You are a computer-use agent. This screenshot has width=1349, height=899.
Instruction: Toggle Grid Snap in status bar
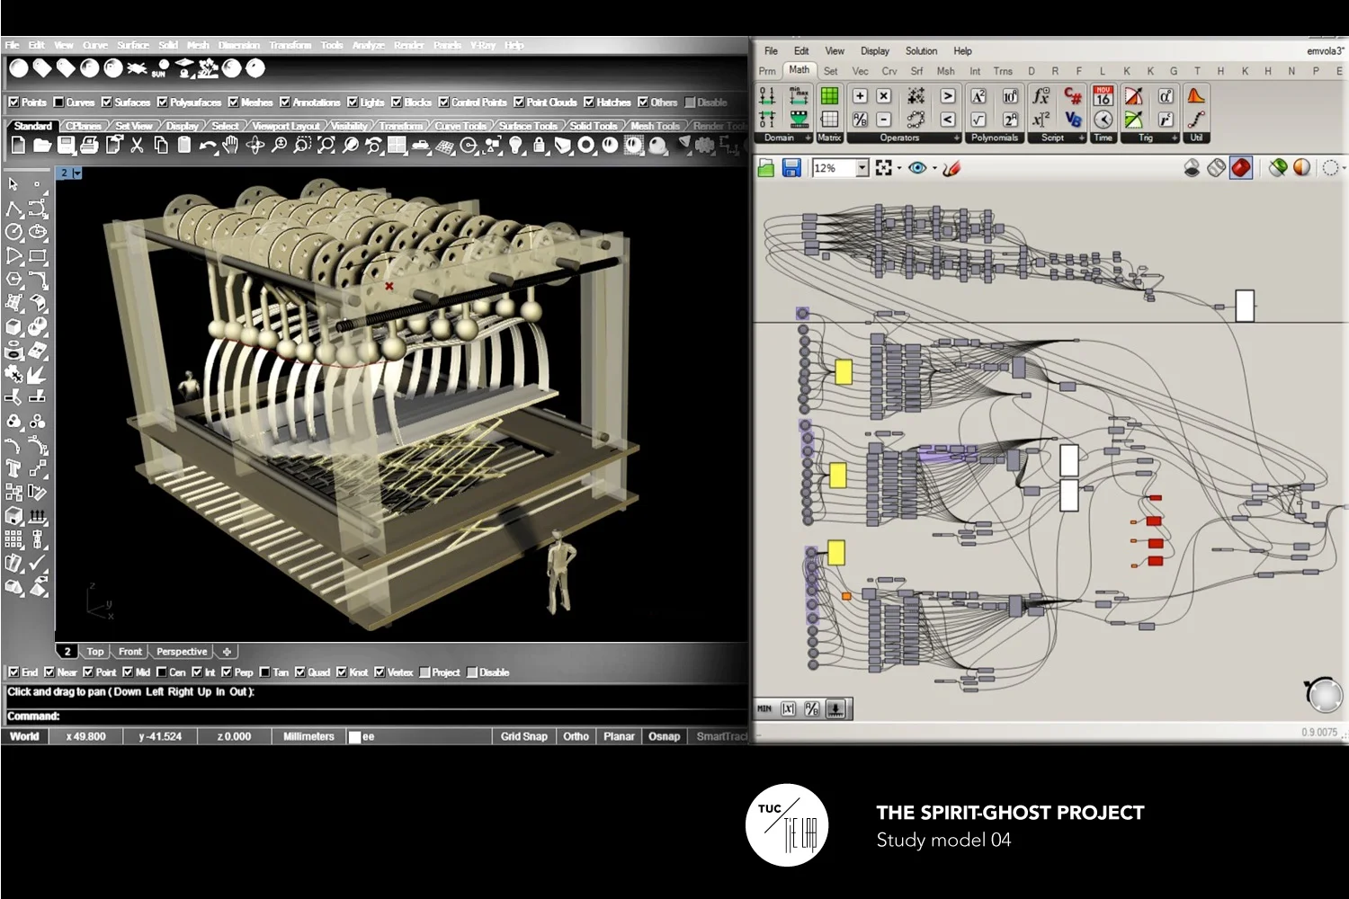click(523, 736)
